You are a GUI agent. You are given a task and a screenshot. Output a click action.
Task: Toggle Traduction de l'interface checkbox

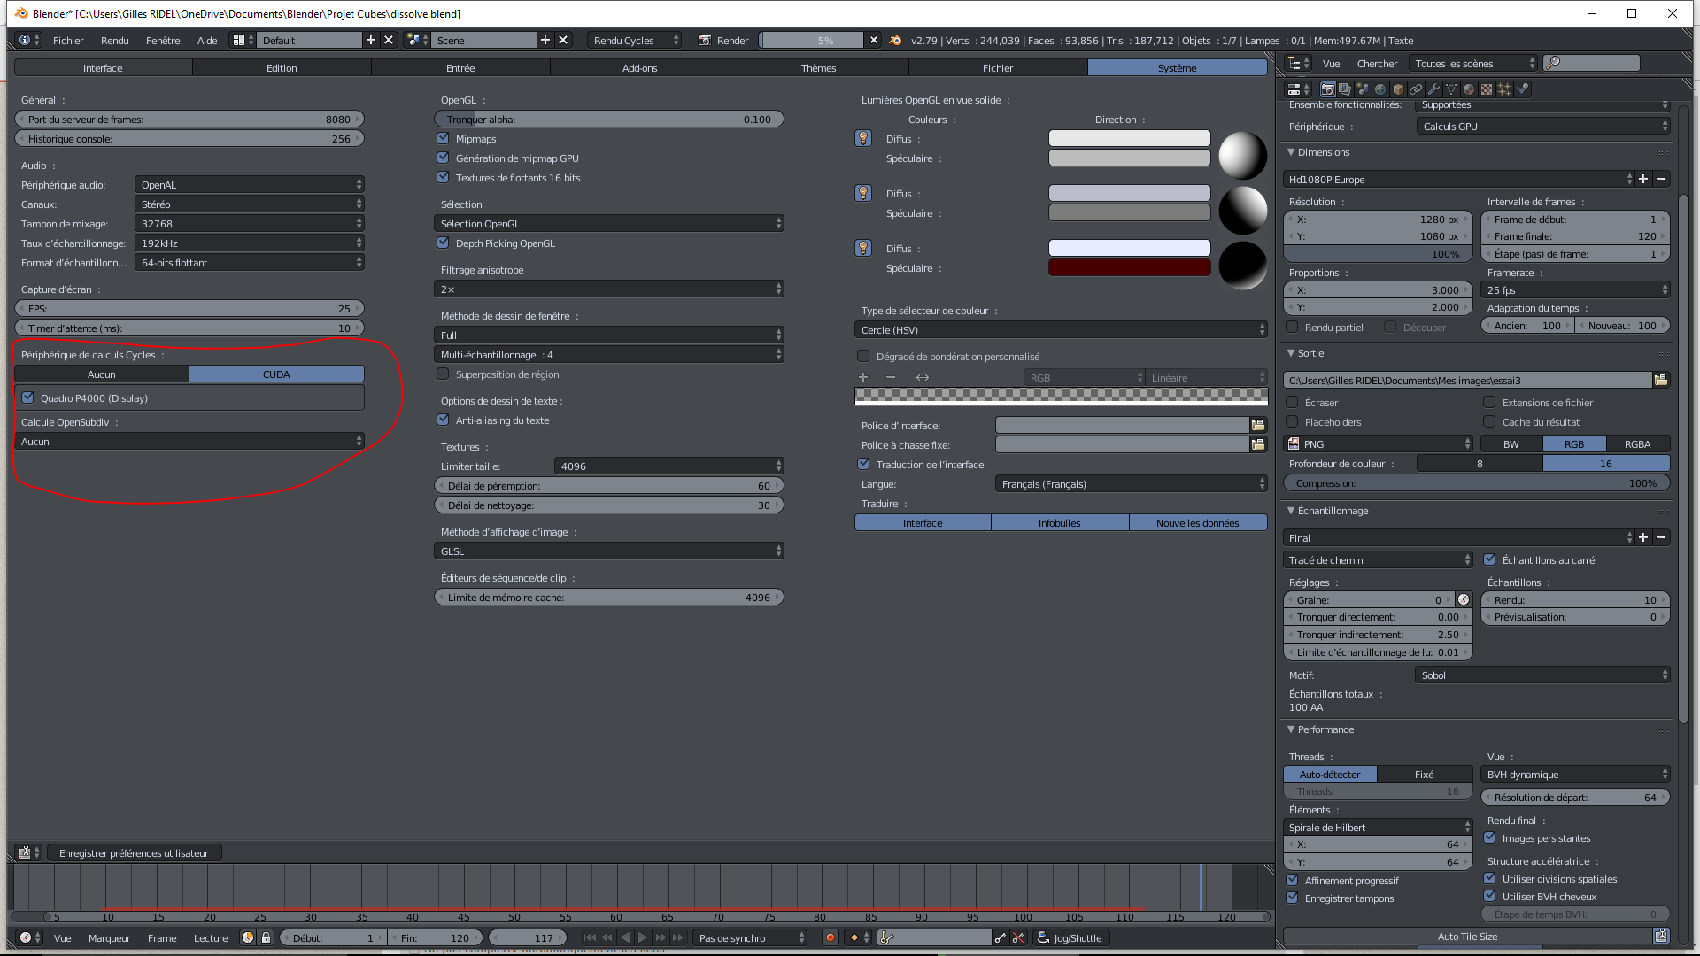(863, 464)
